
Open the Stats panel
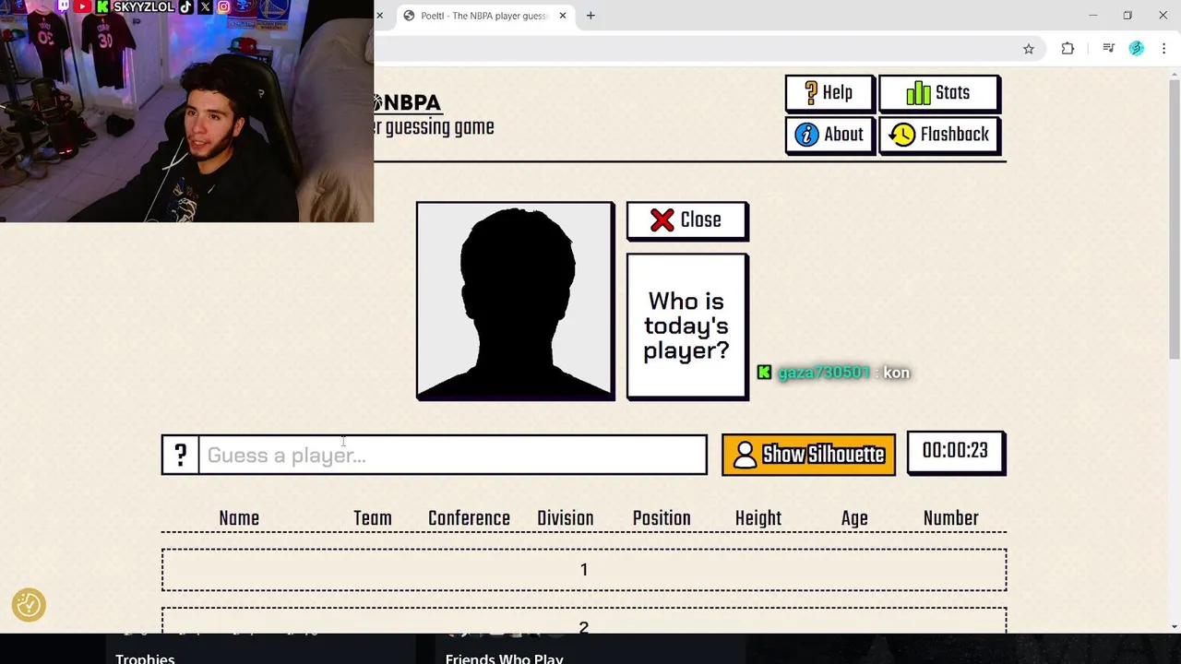[x=939, y=93]
